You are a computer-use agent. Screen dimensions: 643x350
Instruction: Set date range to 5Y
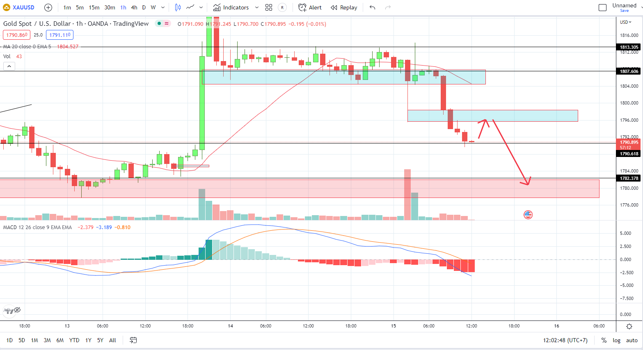coord(100,340)
